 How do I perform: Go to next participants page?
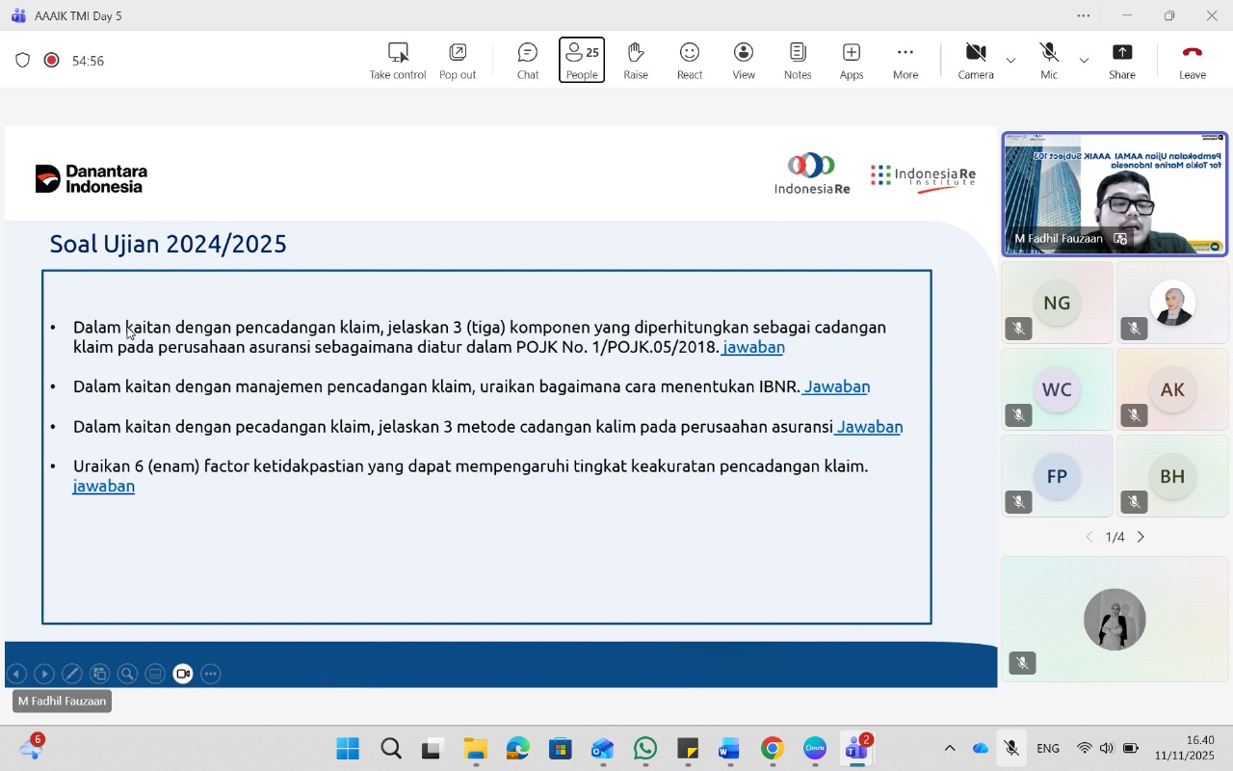click(1141, 537)
